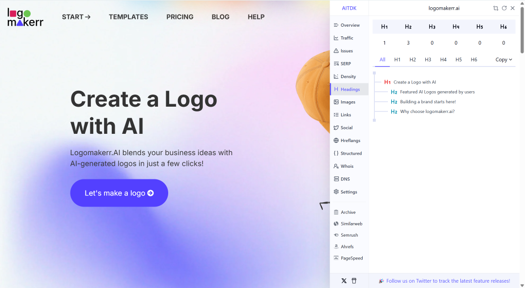Viewport: 525px width, 288px height.
Task: Open the PRICING page
Action: click(180, 16)
